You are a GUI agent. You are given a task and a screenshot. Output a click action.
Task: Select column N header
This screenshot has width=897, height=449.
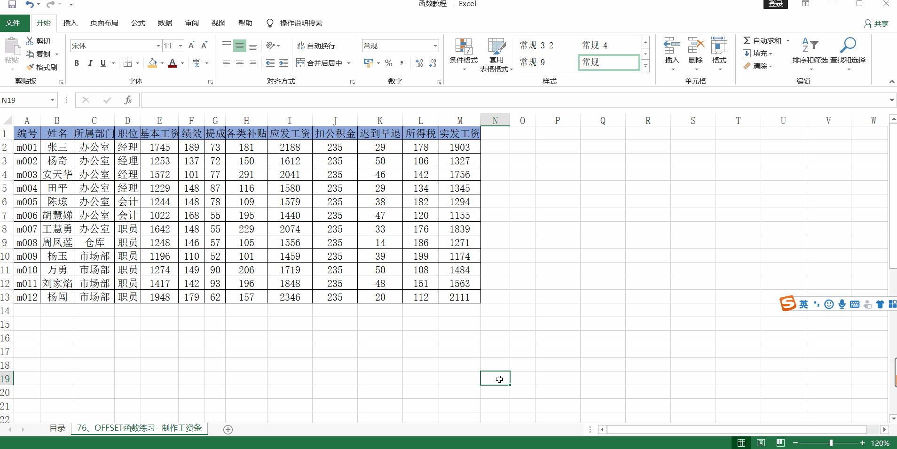click(495, 120)
